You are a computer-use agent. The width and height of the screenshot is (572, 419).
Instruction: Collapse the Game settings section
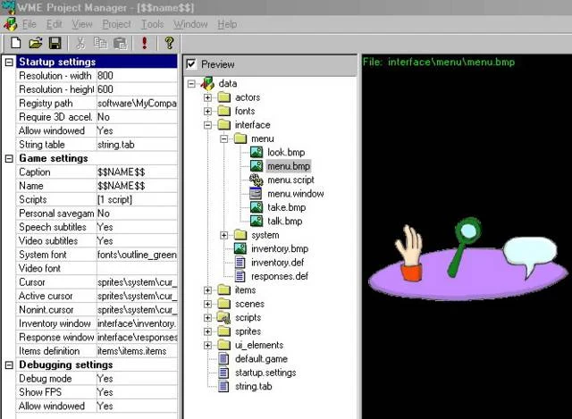(x=9, y=158)
